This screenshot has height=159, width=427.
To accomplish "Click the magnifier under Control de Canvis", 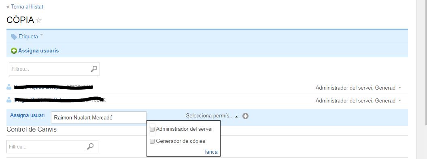I will coord(90,146).
